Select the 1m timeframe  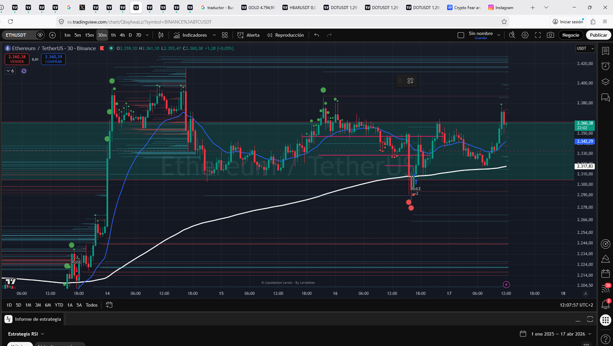67,35
